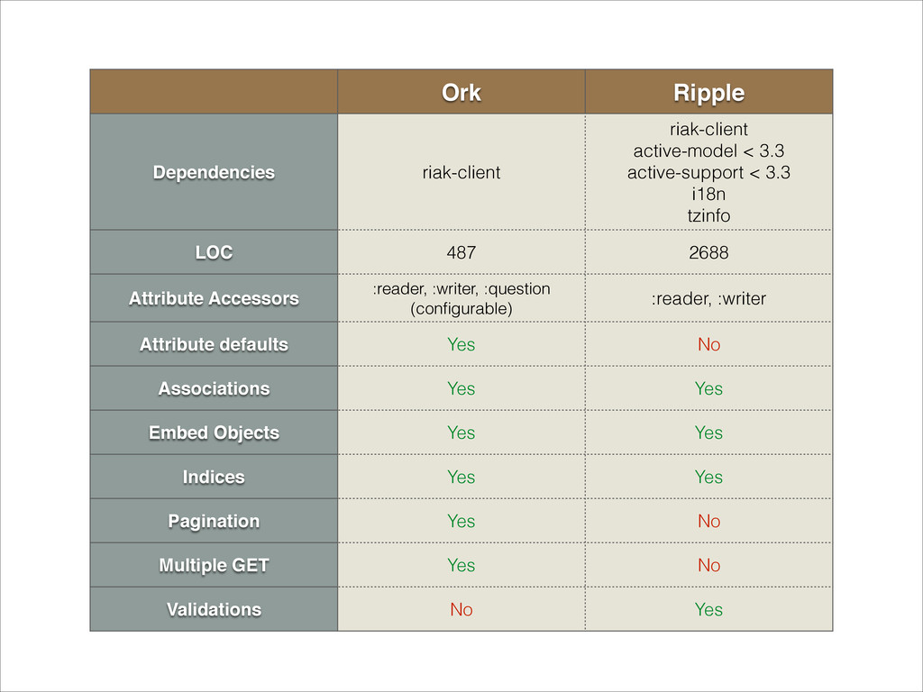Click Ork's riak-client dependency cell

(x=461, y=172)
